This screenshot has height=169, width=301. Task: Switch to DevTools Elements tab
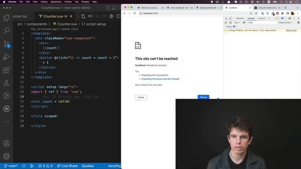point(240,18)
